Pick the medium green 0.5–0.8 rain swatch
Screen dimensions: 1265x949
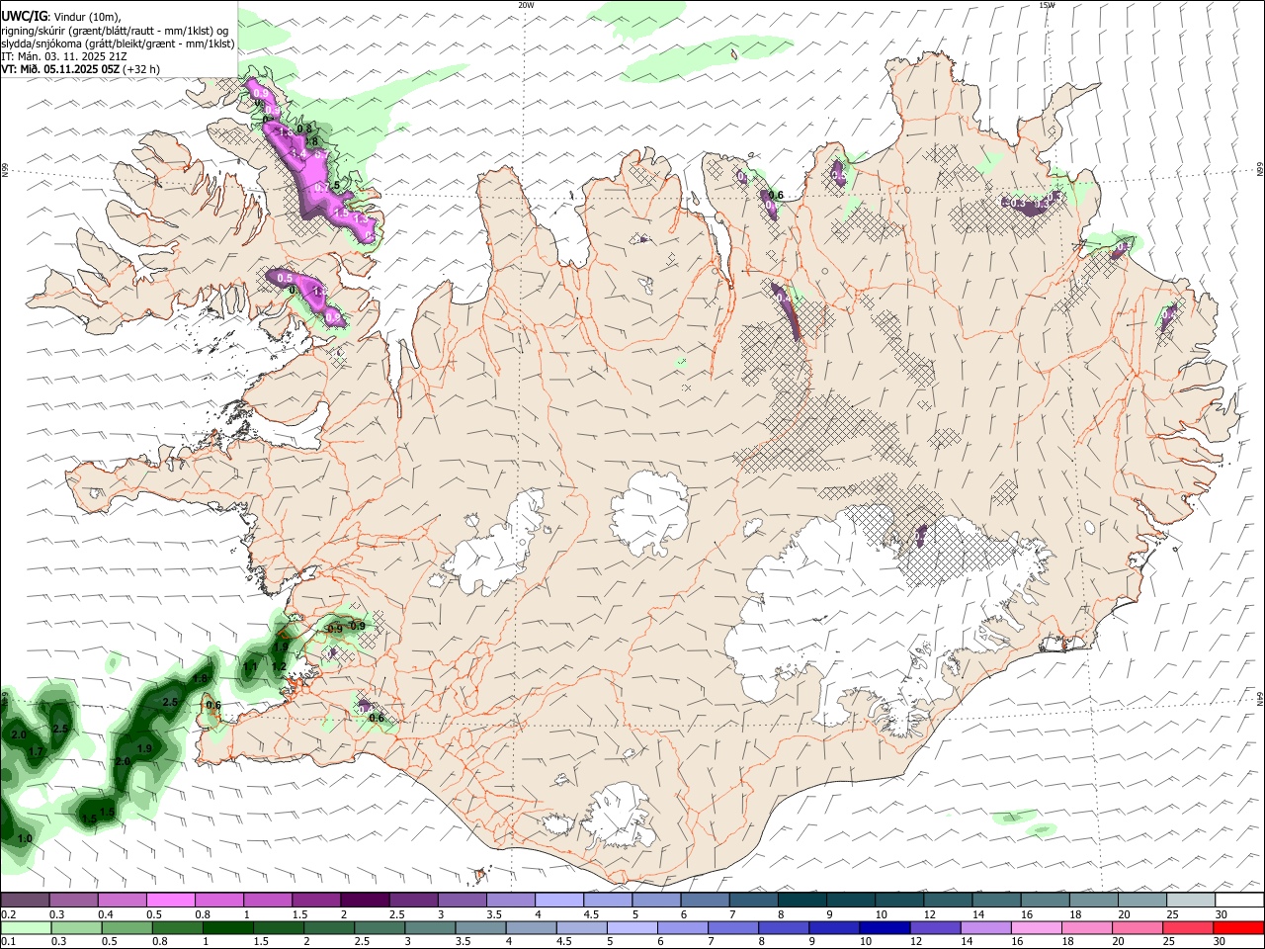(x=126, y=928)
